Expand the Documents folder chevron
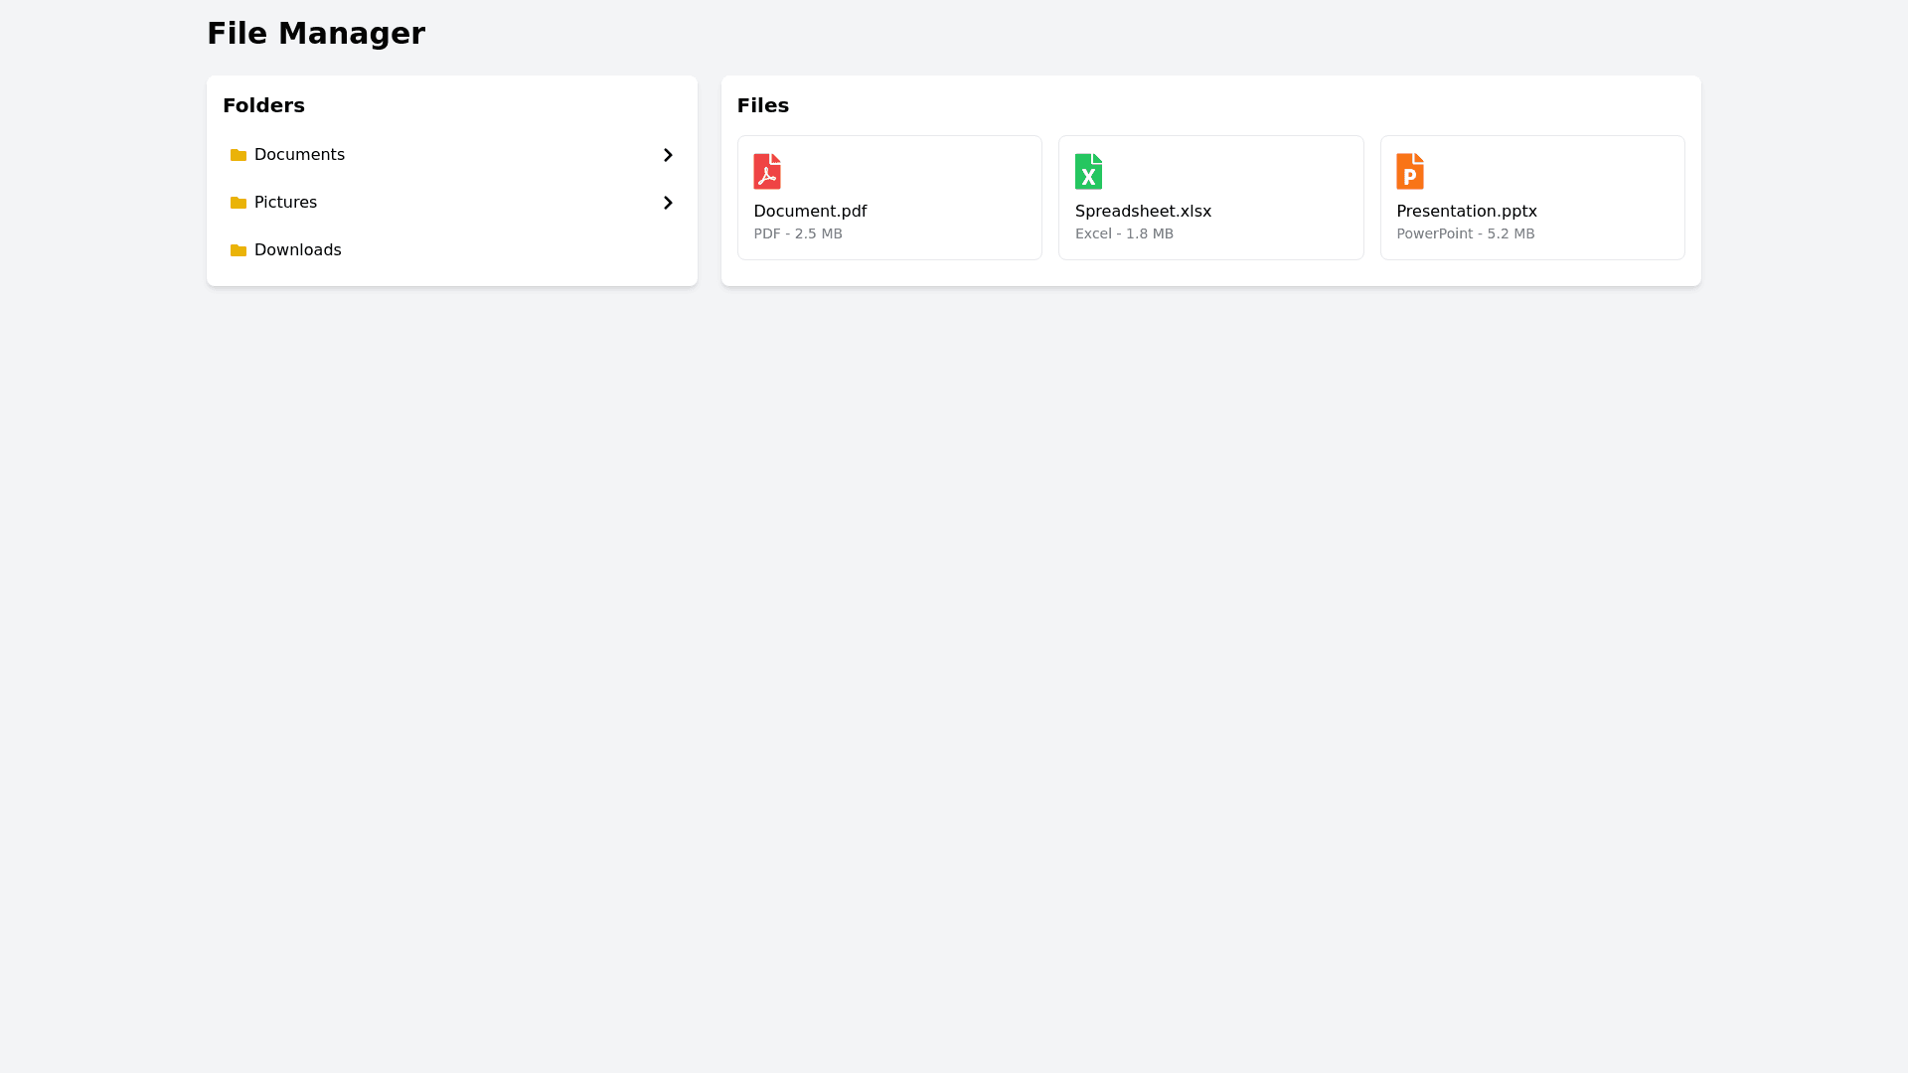Image resolution: width=1908 pixels, height=1073 pixels. (668, 155)
